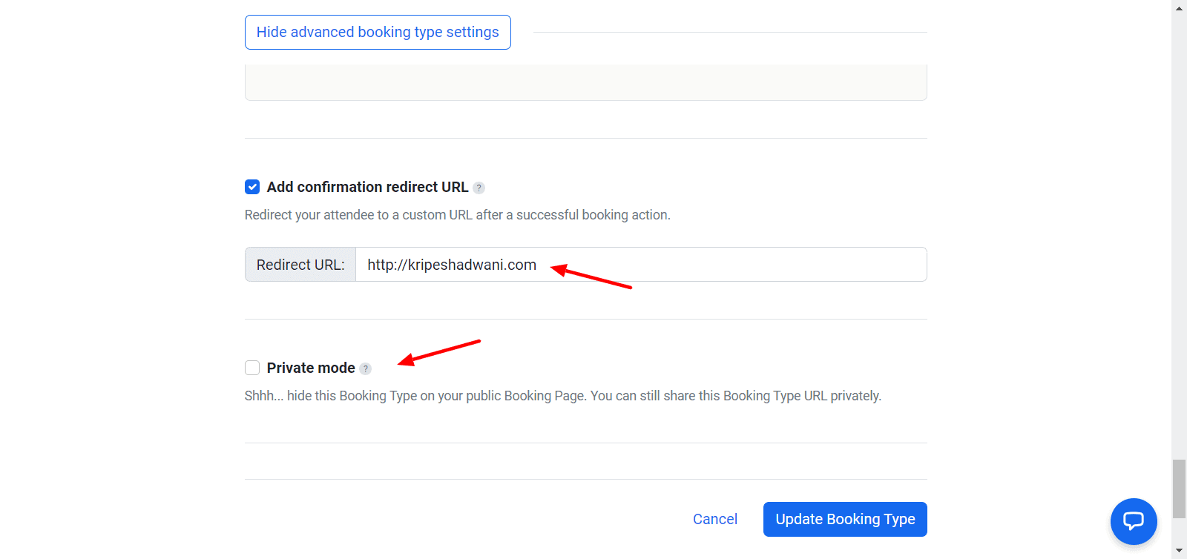The image size is (1187, 559).
Task: Click the red arrow pointing at Private mode
Action: [439, 352]
